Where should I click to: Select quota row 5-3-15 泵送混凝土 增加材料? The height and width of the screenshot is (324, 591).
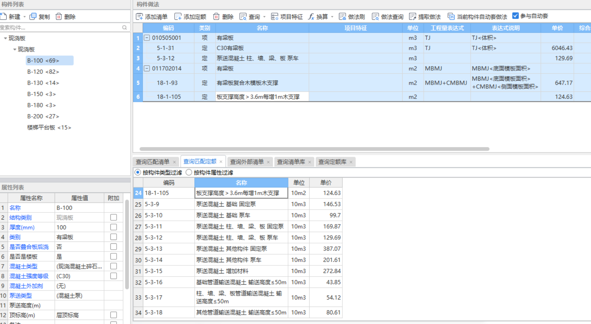pyautogui.click(x=238, y=271)
